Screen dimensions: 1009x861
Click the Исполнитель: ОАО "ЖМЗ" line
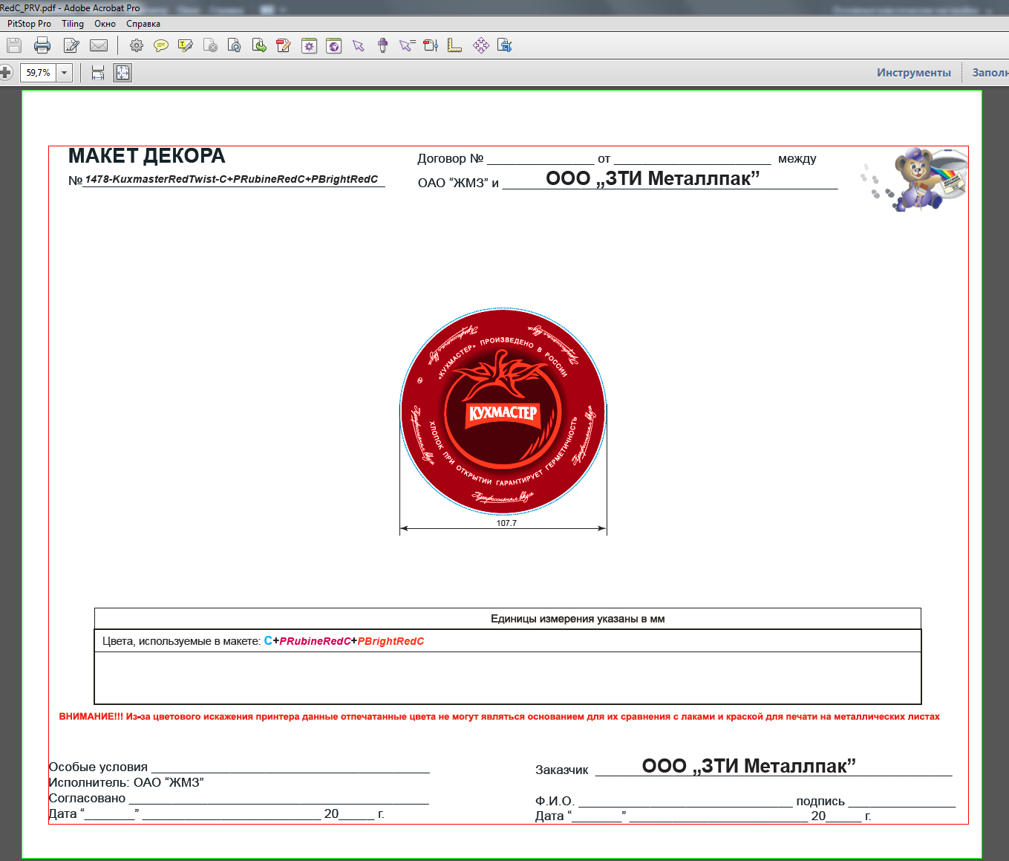pyautogui.click(x=126, y=782)
